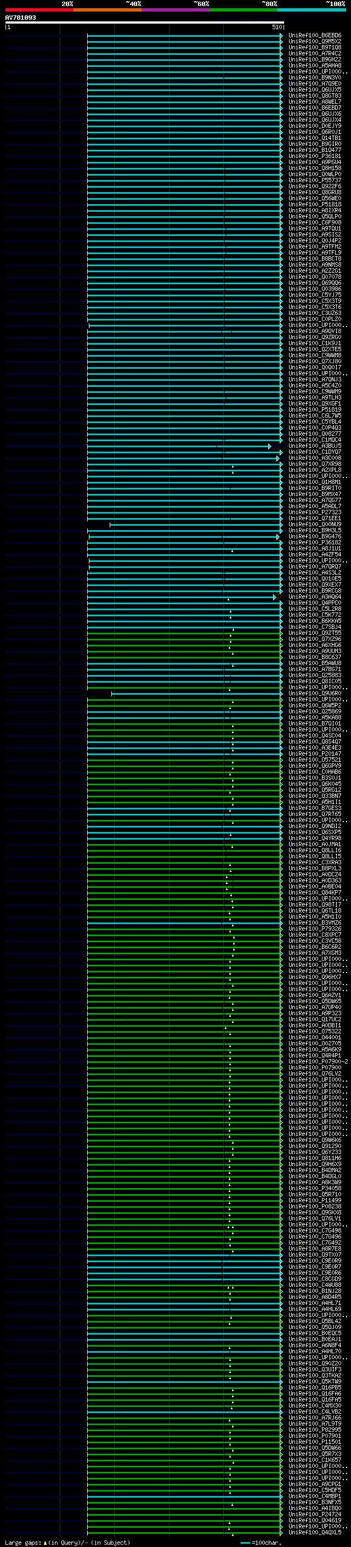Screen dimensions: 351x1547
Task: Click the UniRef100_P82995 label
Action: 314,1430
